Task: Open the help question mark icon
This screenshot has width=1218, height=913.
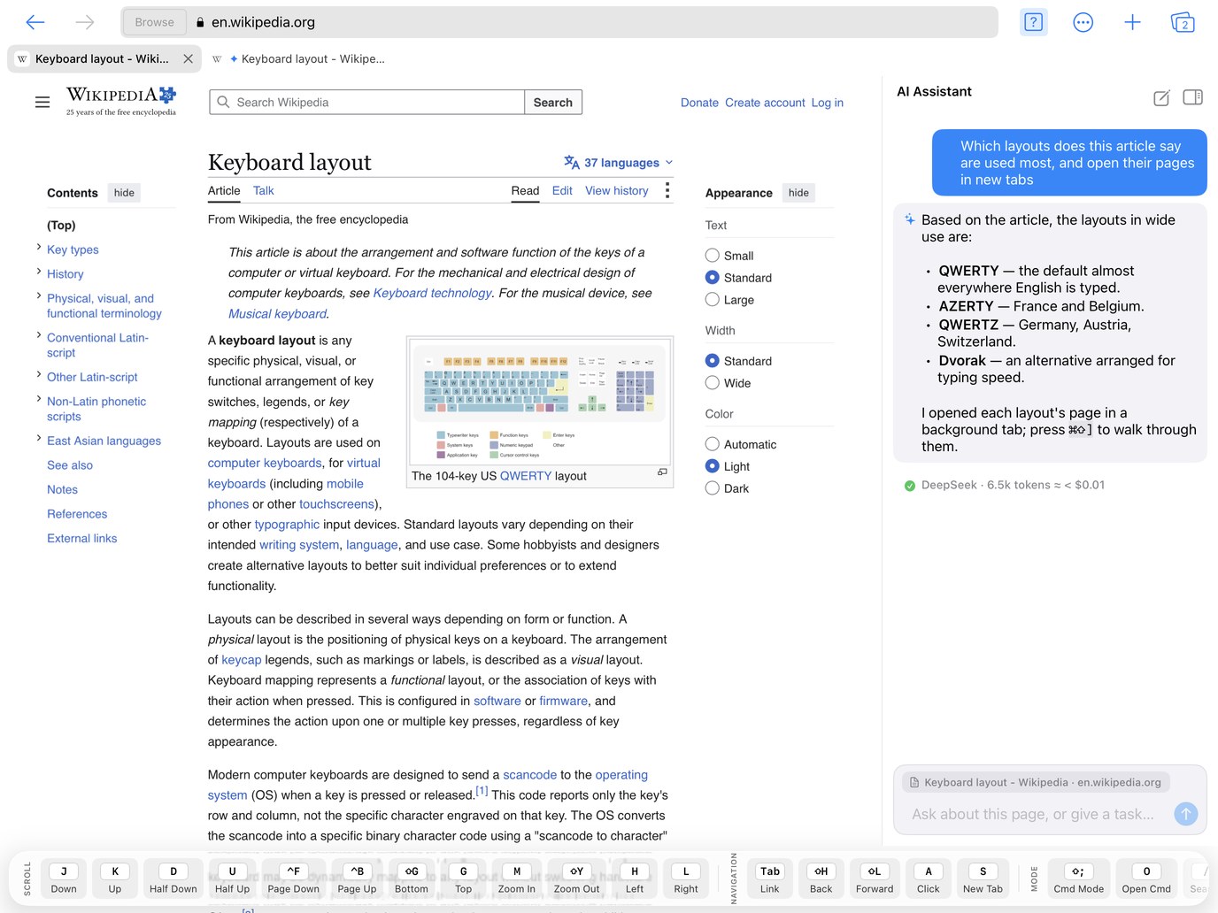Action: (x=1033, y=22)
